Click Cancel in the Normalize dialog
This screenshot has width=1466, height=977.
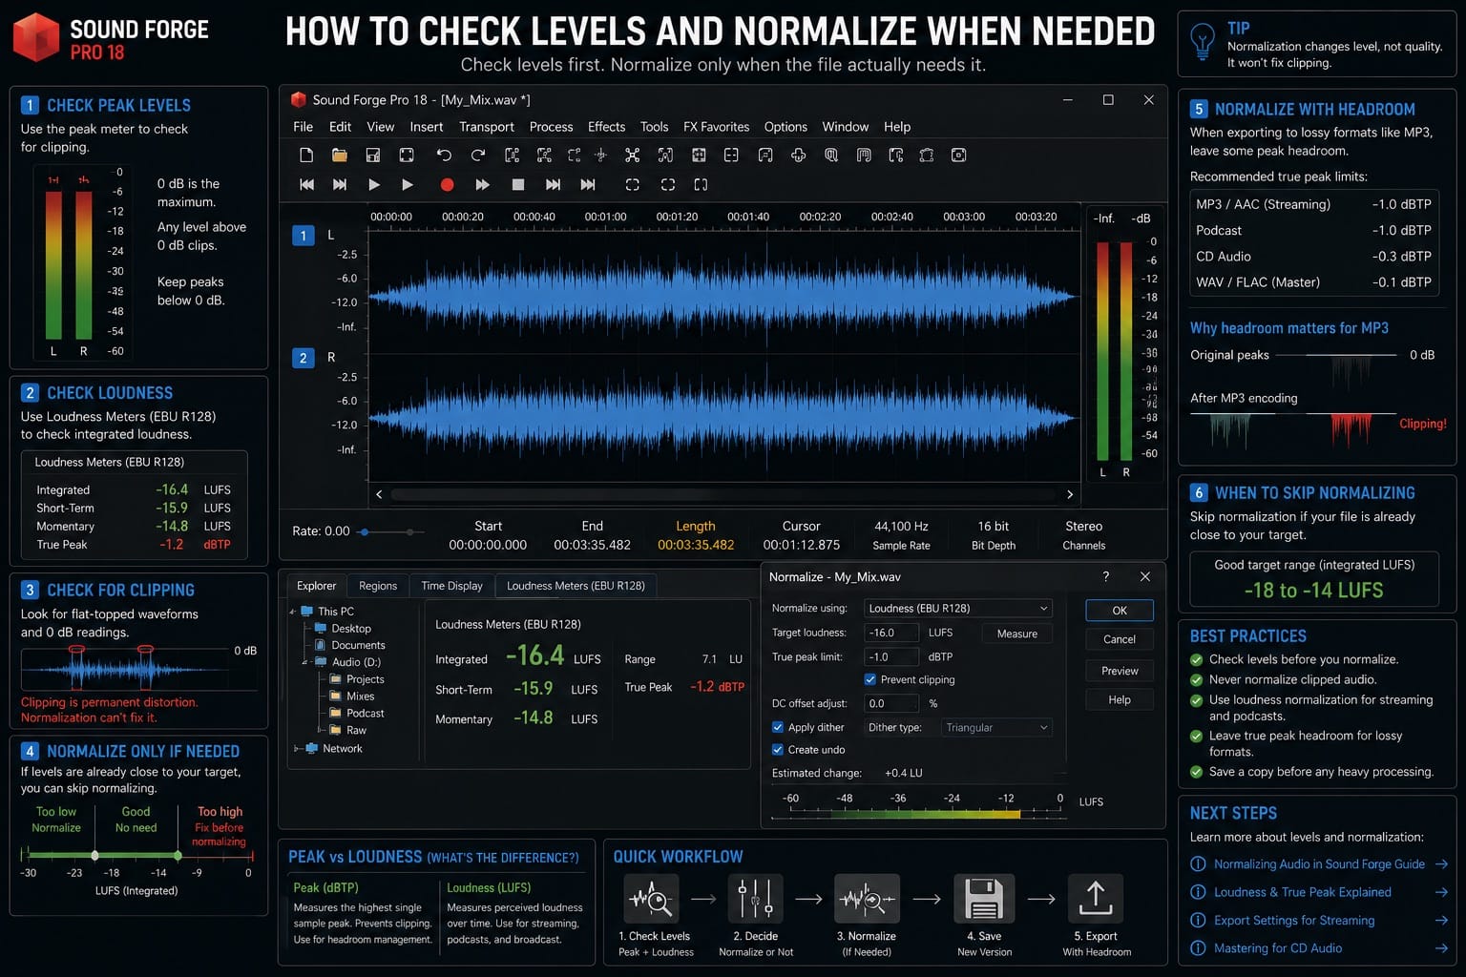point(1120,639)
